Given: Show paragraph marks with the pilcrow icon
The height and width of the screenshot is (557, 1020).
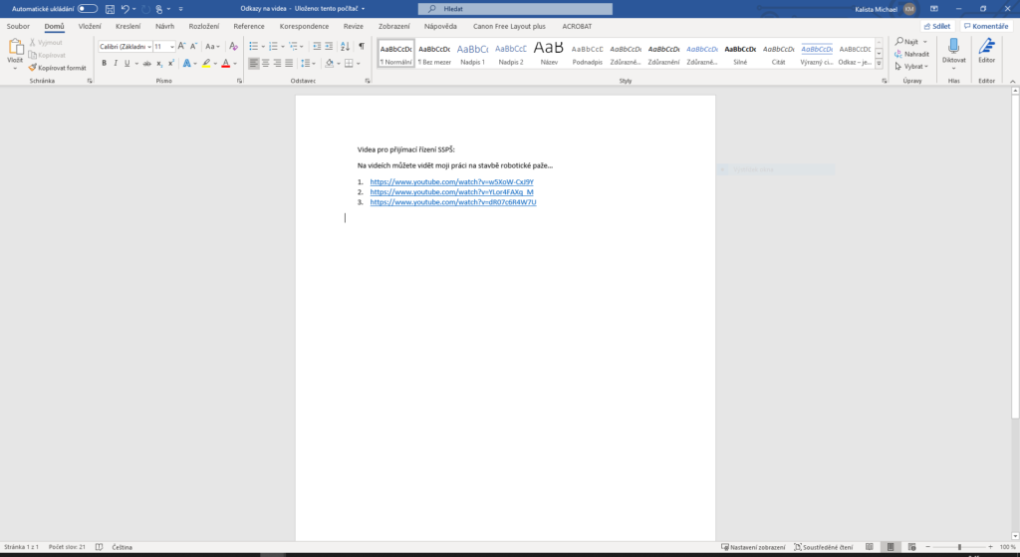Looking at the screenshot, I should [361, 46].
